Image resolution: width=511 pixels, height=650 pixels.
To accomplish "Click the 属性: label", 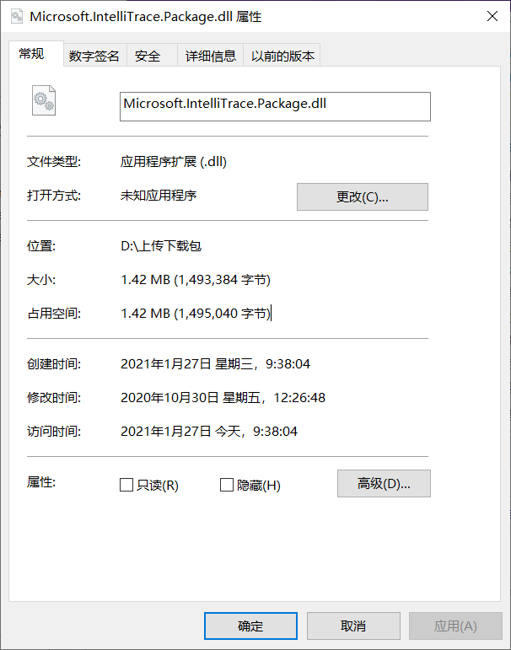I will [41, 482].
